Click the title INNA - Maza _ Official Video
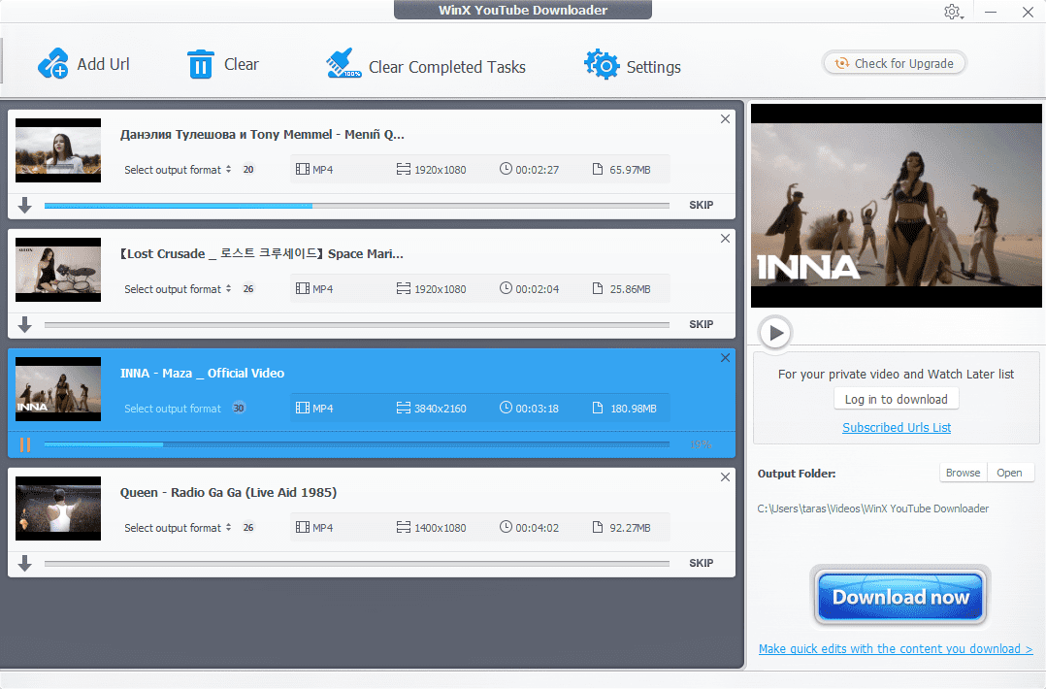The image size is (1046, 689). point(202,374)
